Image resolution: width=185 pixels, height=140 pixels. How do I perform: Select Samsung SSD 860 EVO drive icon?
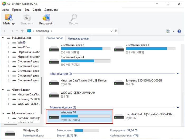pos(119,83)
